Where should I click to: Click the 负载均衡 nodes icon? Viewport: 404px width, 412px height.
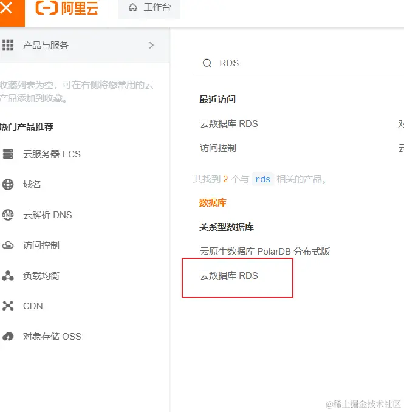pyautogui.click(x=8, y=276)
